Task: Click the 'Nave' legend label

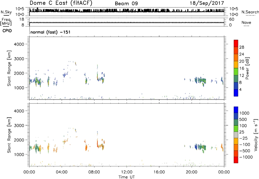Action: point(246,22)
